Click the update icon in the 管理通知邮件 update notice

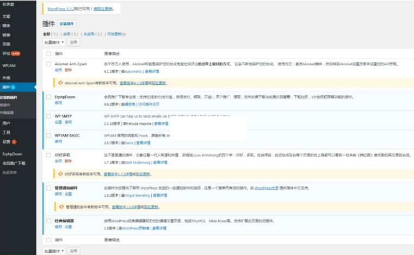pos(61,207)
